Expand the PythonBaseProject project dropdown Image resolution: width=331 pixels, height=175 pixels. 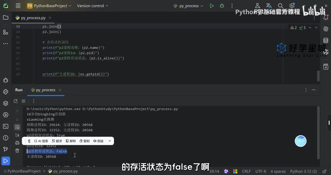49,6
